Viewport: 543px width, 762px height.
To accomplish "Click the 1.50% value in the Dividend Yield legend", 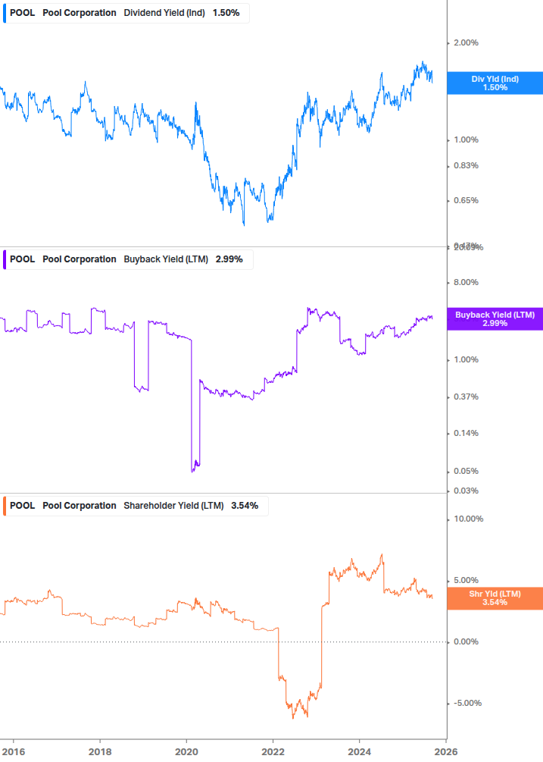I will (x=226, y=13).
